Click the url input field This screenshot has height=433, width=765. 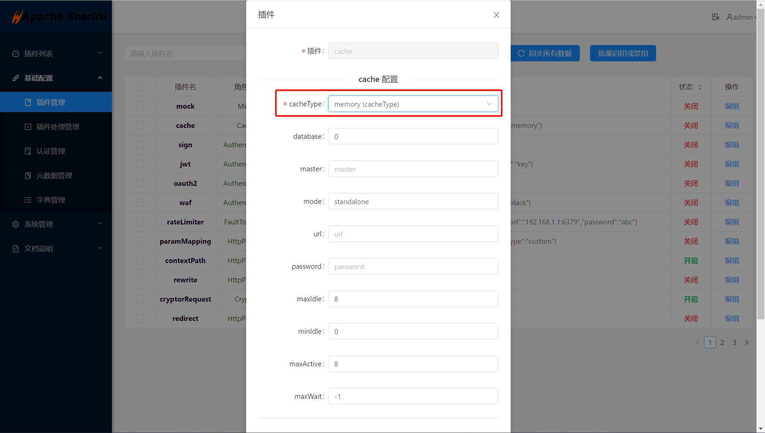(413, 234)
